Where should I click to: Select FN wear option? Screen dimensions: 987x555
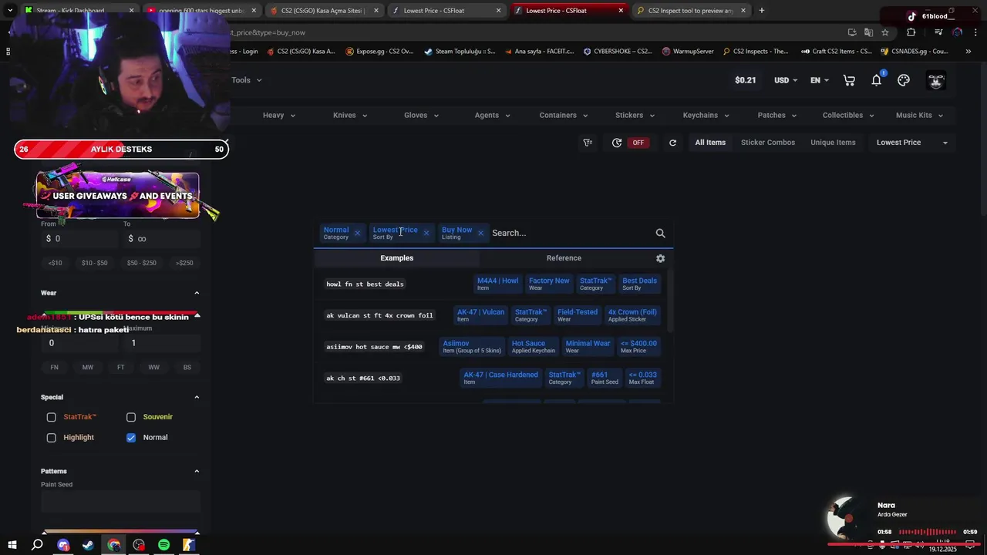tap(55, 368)
